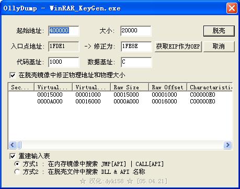Edit the 修正为 field showing 1FE8E
This screenshot has height=189, width=240.
(136, 46)
